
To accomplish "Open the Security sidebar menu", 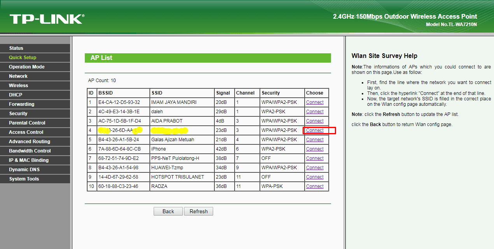I will pos(35,114).
